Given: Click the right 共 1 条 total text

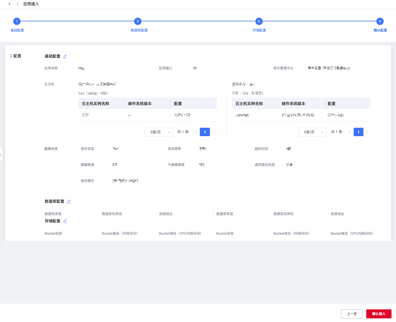Looking at the screenshot, I should [x=337, y=132].
